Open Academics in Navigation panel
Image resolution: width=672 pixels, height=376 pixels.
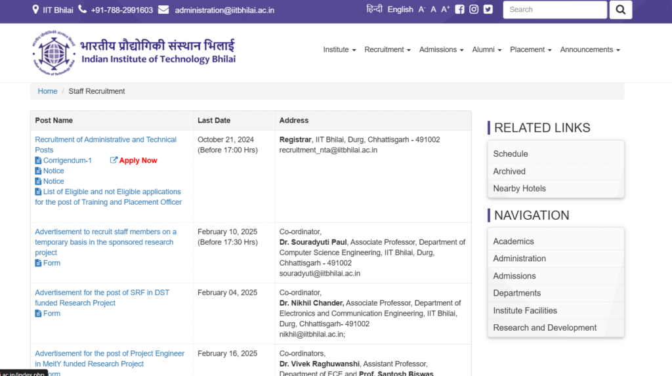pyautogui.click(x=555, y=241)
